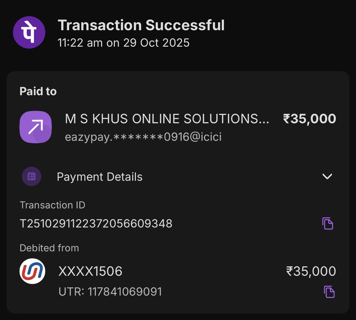356x320 pixels.
Task: Tap the Union Bank logo icon
Action: click(x=32, y=271)
